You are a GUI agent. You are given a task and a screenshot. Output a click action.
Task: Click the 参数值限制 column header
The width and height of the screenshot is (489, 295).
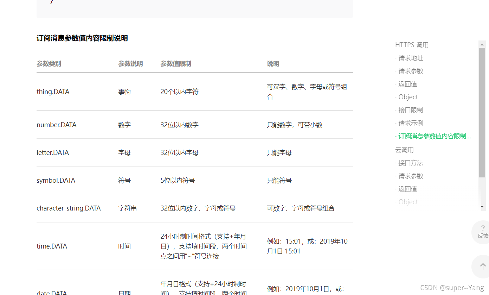point(176,64)
